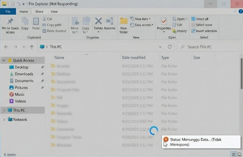The image size is (243, 157).
Task: Click Pin to Quick access icon
Action: pos(10,21)
